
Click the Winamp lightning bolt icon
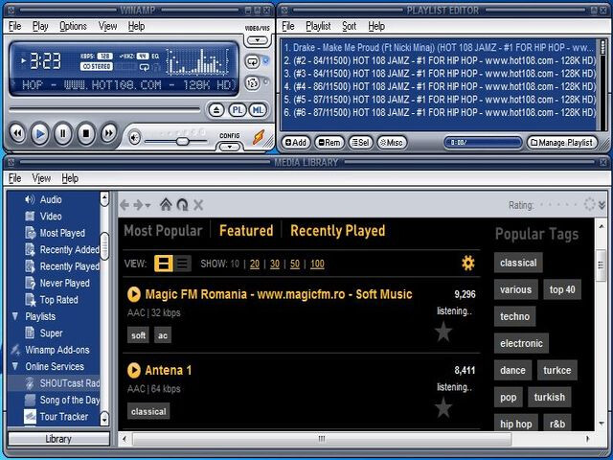(259, 137)
